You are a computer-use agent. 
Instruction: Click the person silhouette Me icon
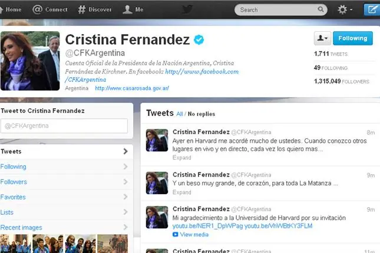(127, 9)
